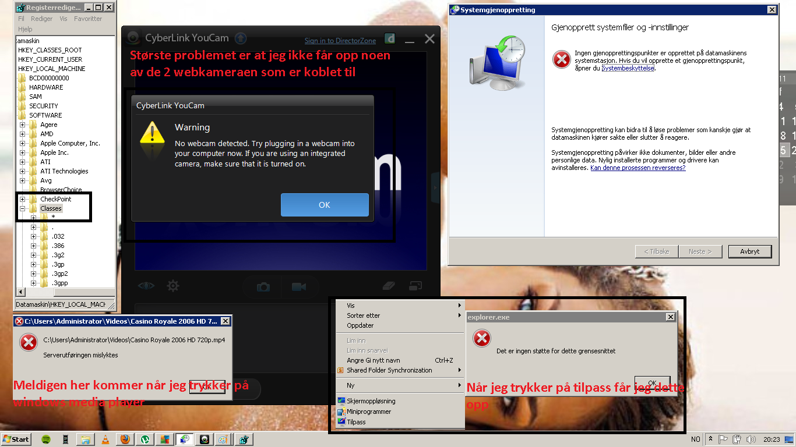Image resolution: width=796 pixels, height=447 pixels.
Task: Switch to YouCam webcam taskbar button
Action: pos(205,439)
